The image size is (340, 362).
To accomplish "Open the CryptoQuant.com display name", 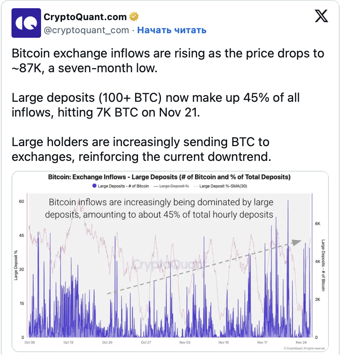I will pos(85,17).
